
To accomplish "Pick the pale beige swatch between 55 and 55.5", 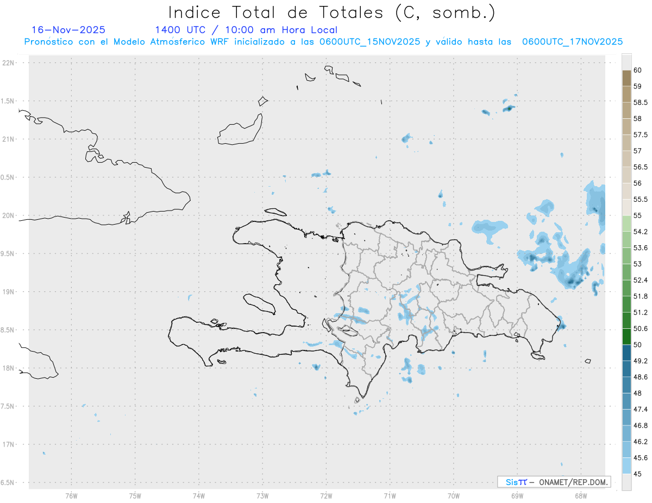I will [x=626, y=207].
